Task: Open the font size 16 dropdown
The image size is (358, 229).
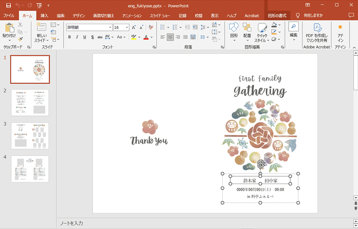Action: (127, 27)
